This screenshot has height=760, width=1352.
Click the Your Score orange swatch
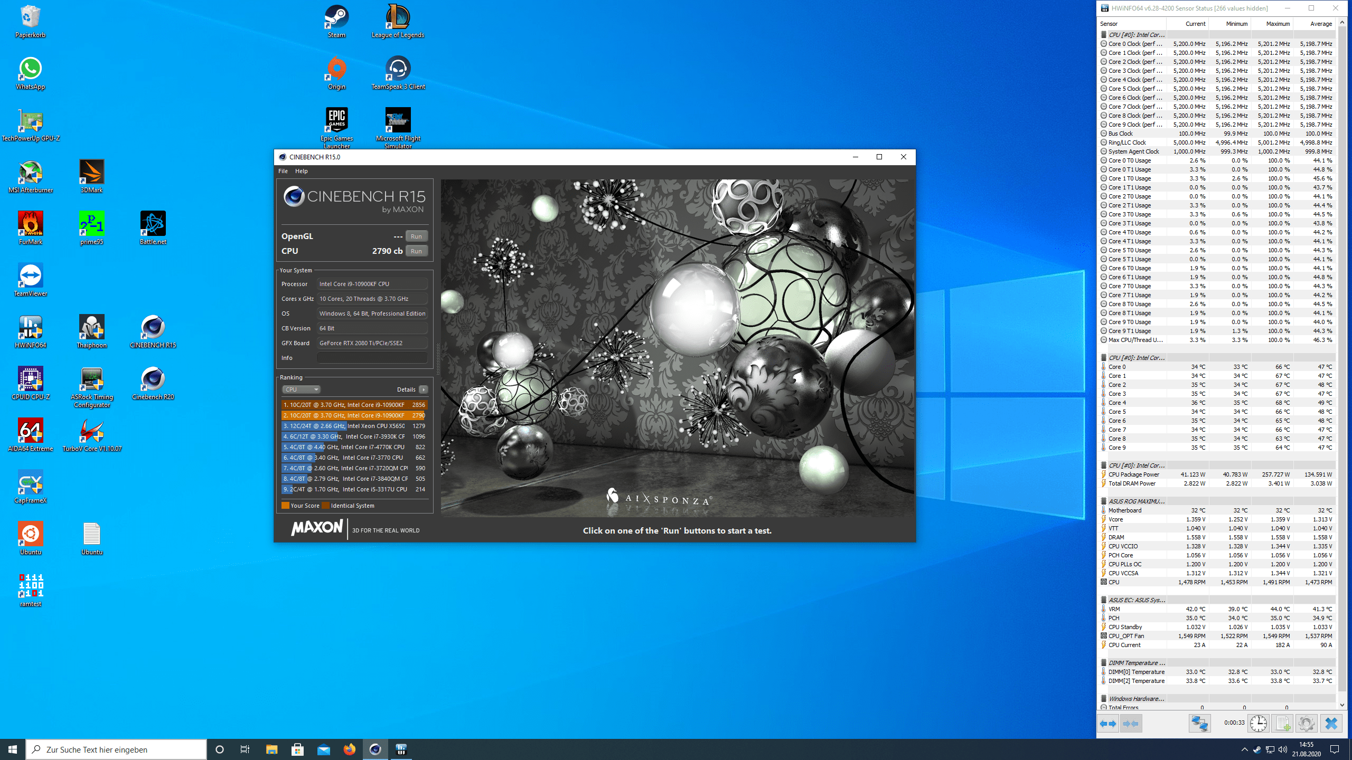click(x=285, y=506)
